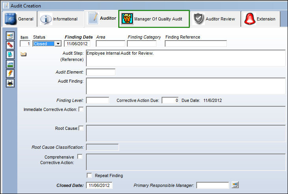Focus the Audit Element field
This screenshot has height=194, width=288.
point(100,72)
